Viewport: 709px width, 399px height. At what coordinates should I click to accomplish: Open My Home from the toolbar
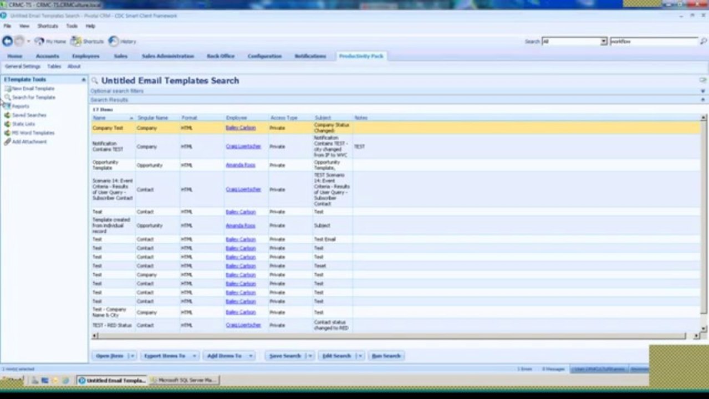50,41
